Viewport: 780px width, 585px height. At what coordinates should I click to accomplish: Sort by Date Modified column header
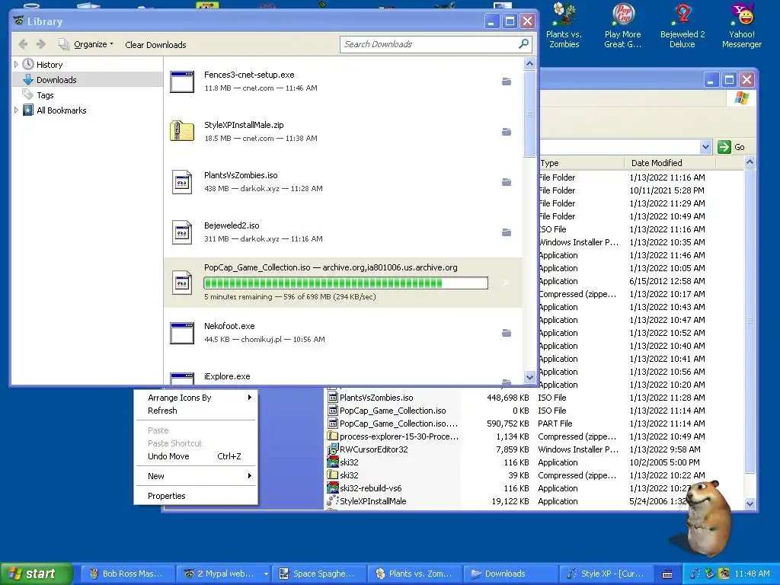(x=669, y=163)
